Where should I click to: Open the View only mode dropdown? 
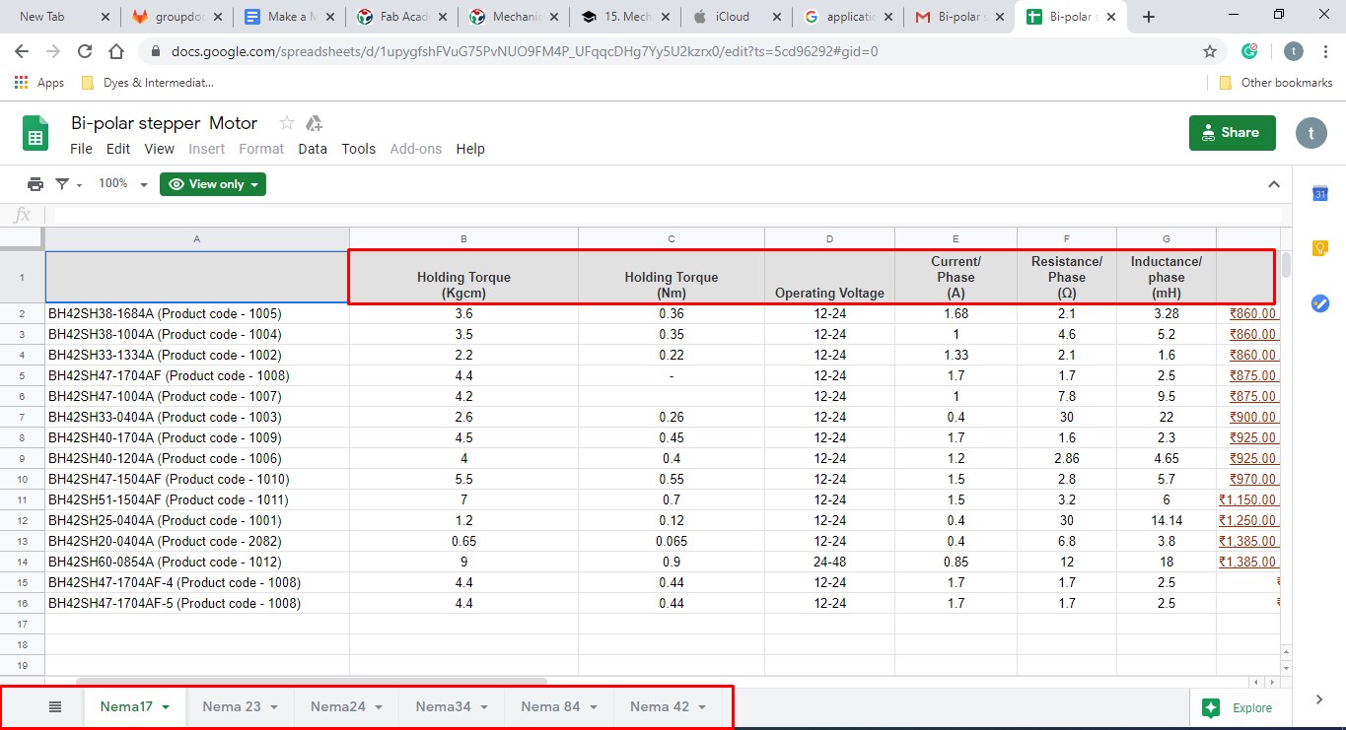click(213, 184)
